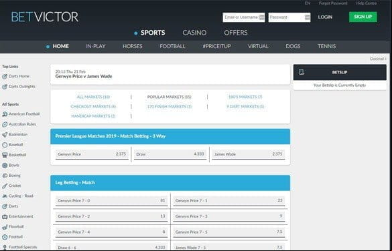Collapse Premier League Match Betting 3 Way header
Screen dimensions: 392x251
170,136
